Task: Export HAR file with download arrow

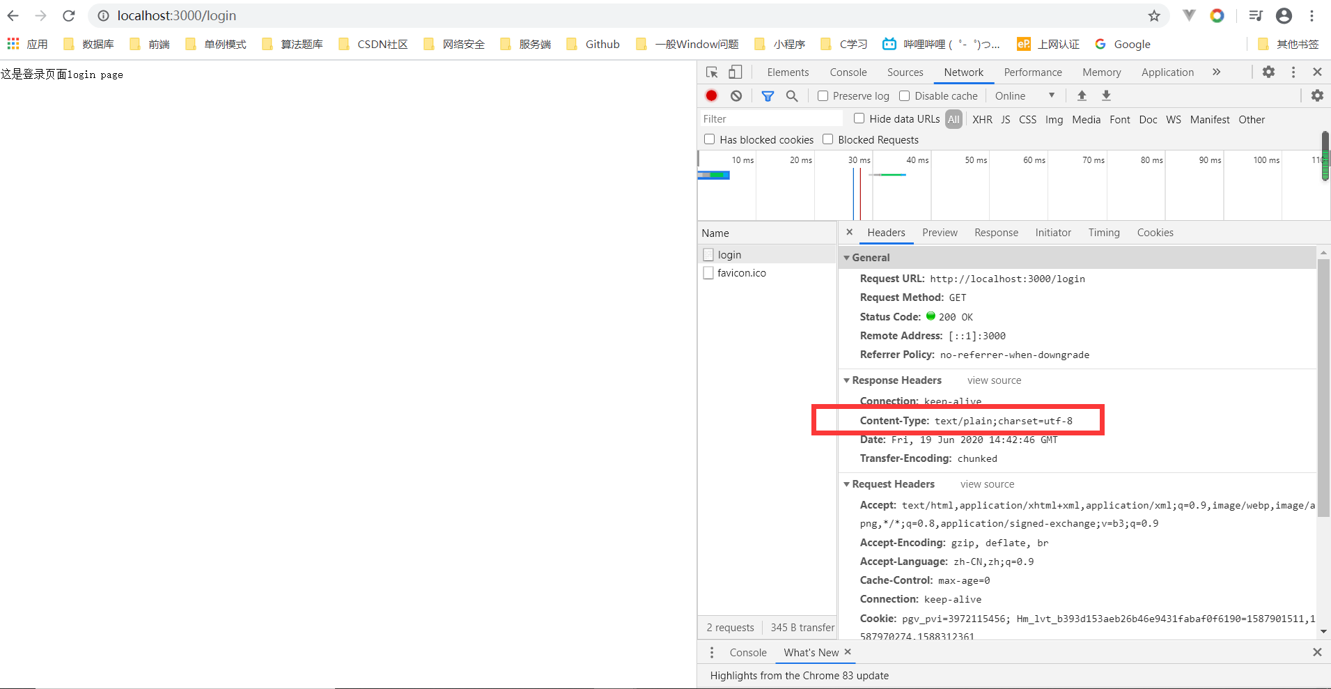Action: click(x=1106, y=95)
